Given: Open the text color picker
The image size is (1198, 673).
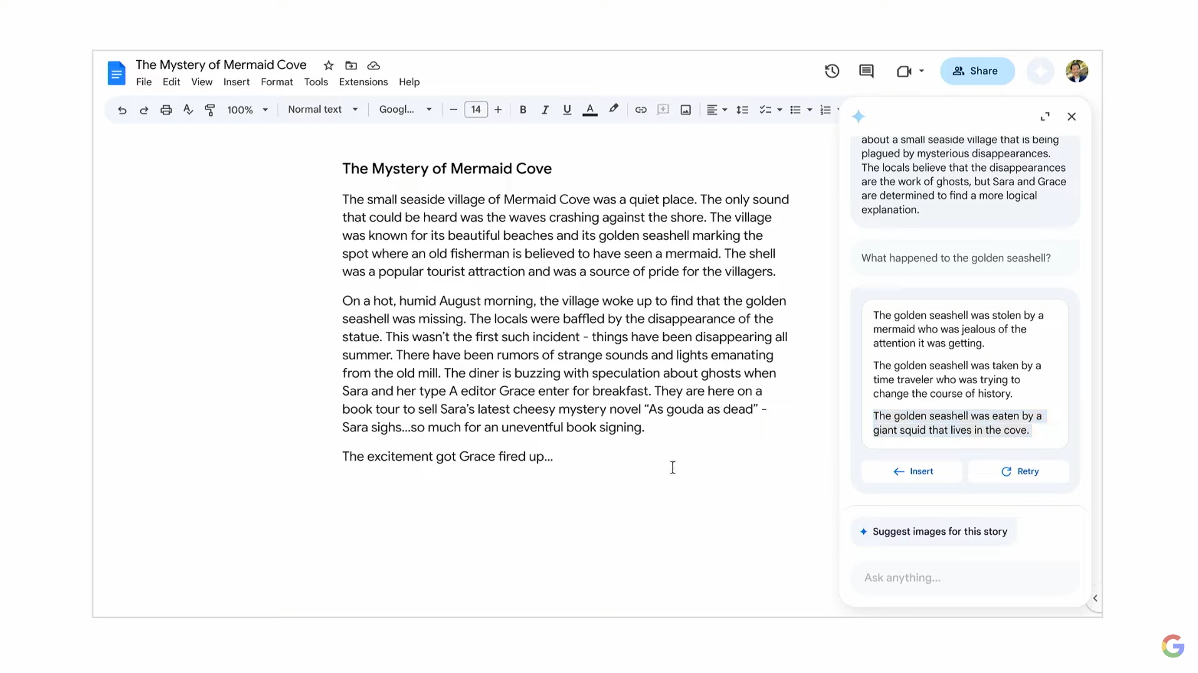Looking at the screenshot, I should [591, 110].
